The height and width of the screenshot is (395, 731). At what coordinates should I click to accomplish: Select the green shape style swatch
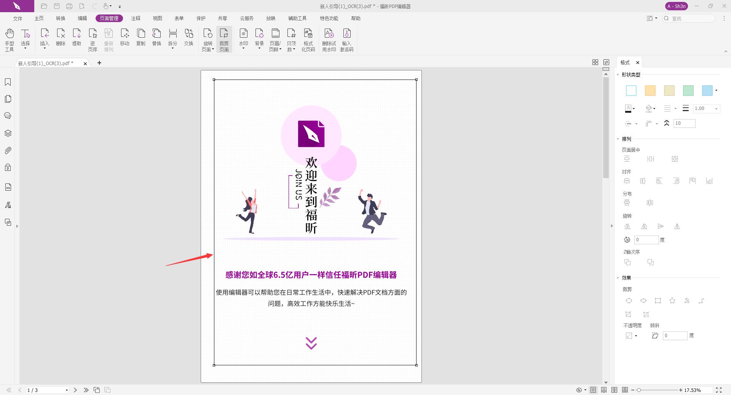click(x=688, y=91)
